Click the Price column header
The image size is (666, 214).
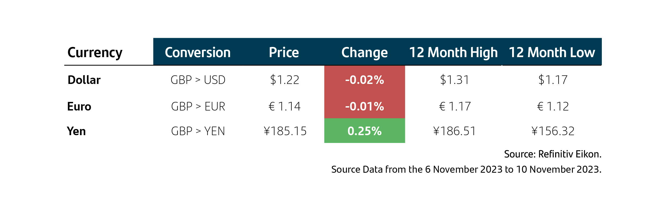click(x=284, y=52)
